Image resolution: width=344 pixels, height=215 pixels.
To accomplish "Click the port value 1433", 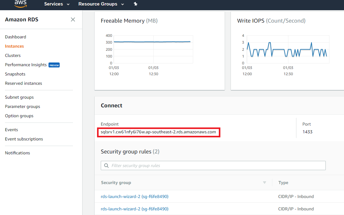I will 307,132.
